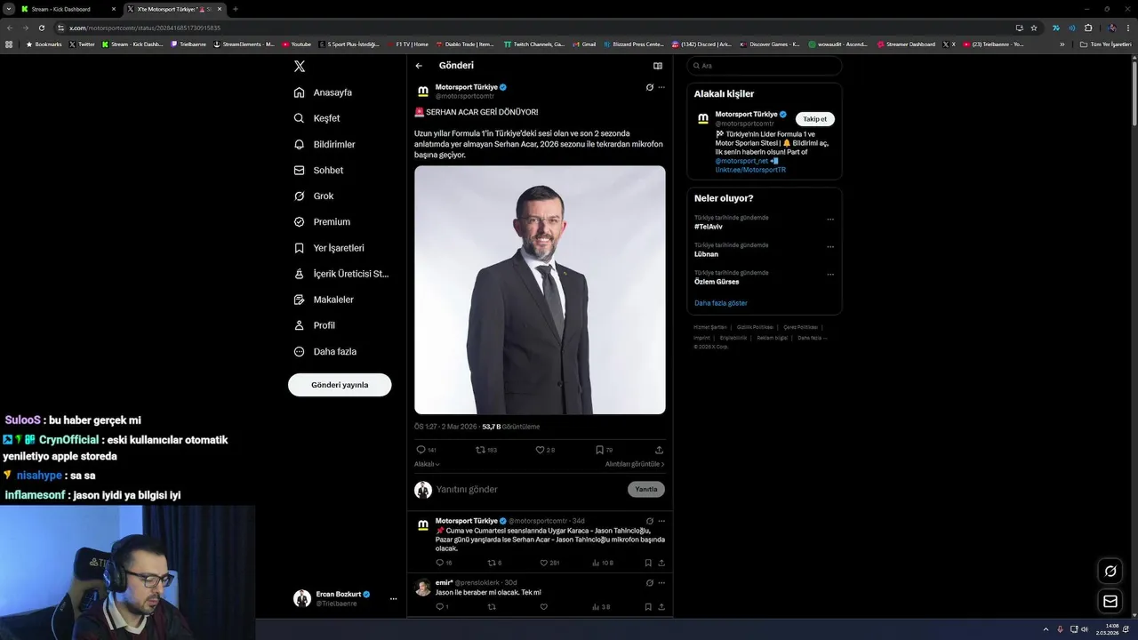Image resolution: width=1138 pixels, height=640 pixels.
Task: Open more options on the pinned comment
Action: pos(661,521)
